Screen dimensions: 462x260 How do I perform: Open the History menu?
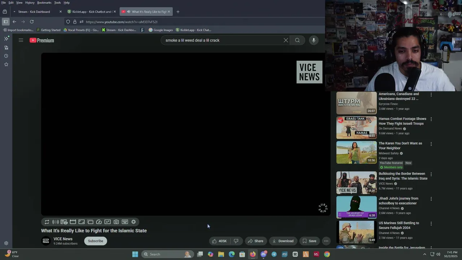tap(30, 3)
